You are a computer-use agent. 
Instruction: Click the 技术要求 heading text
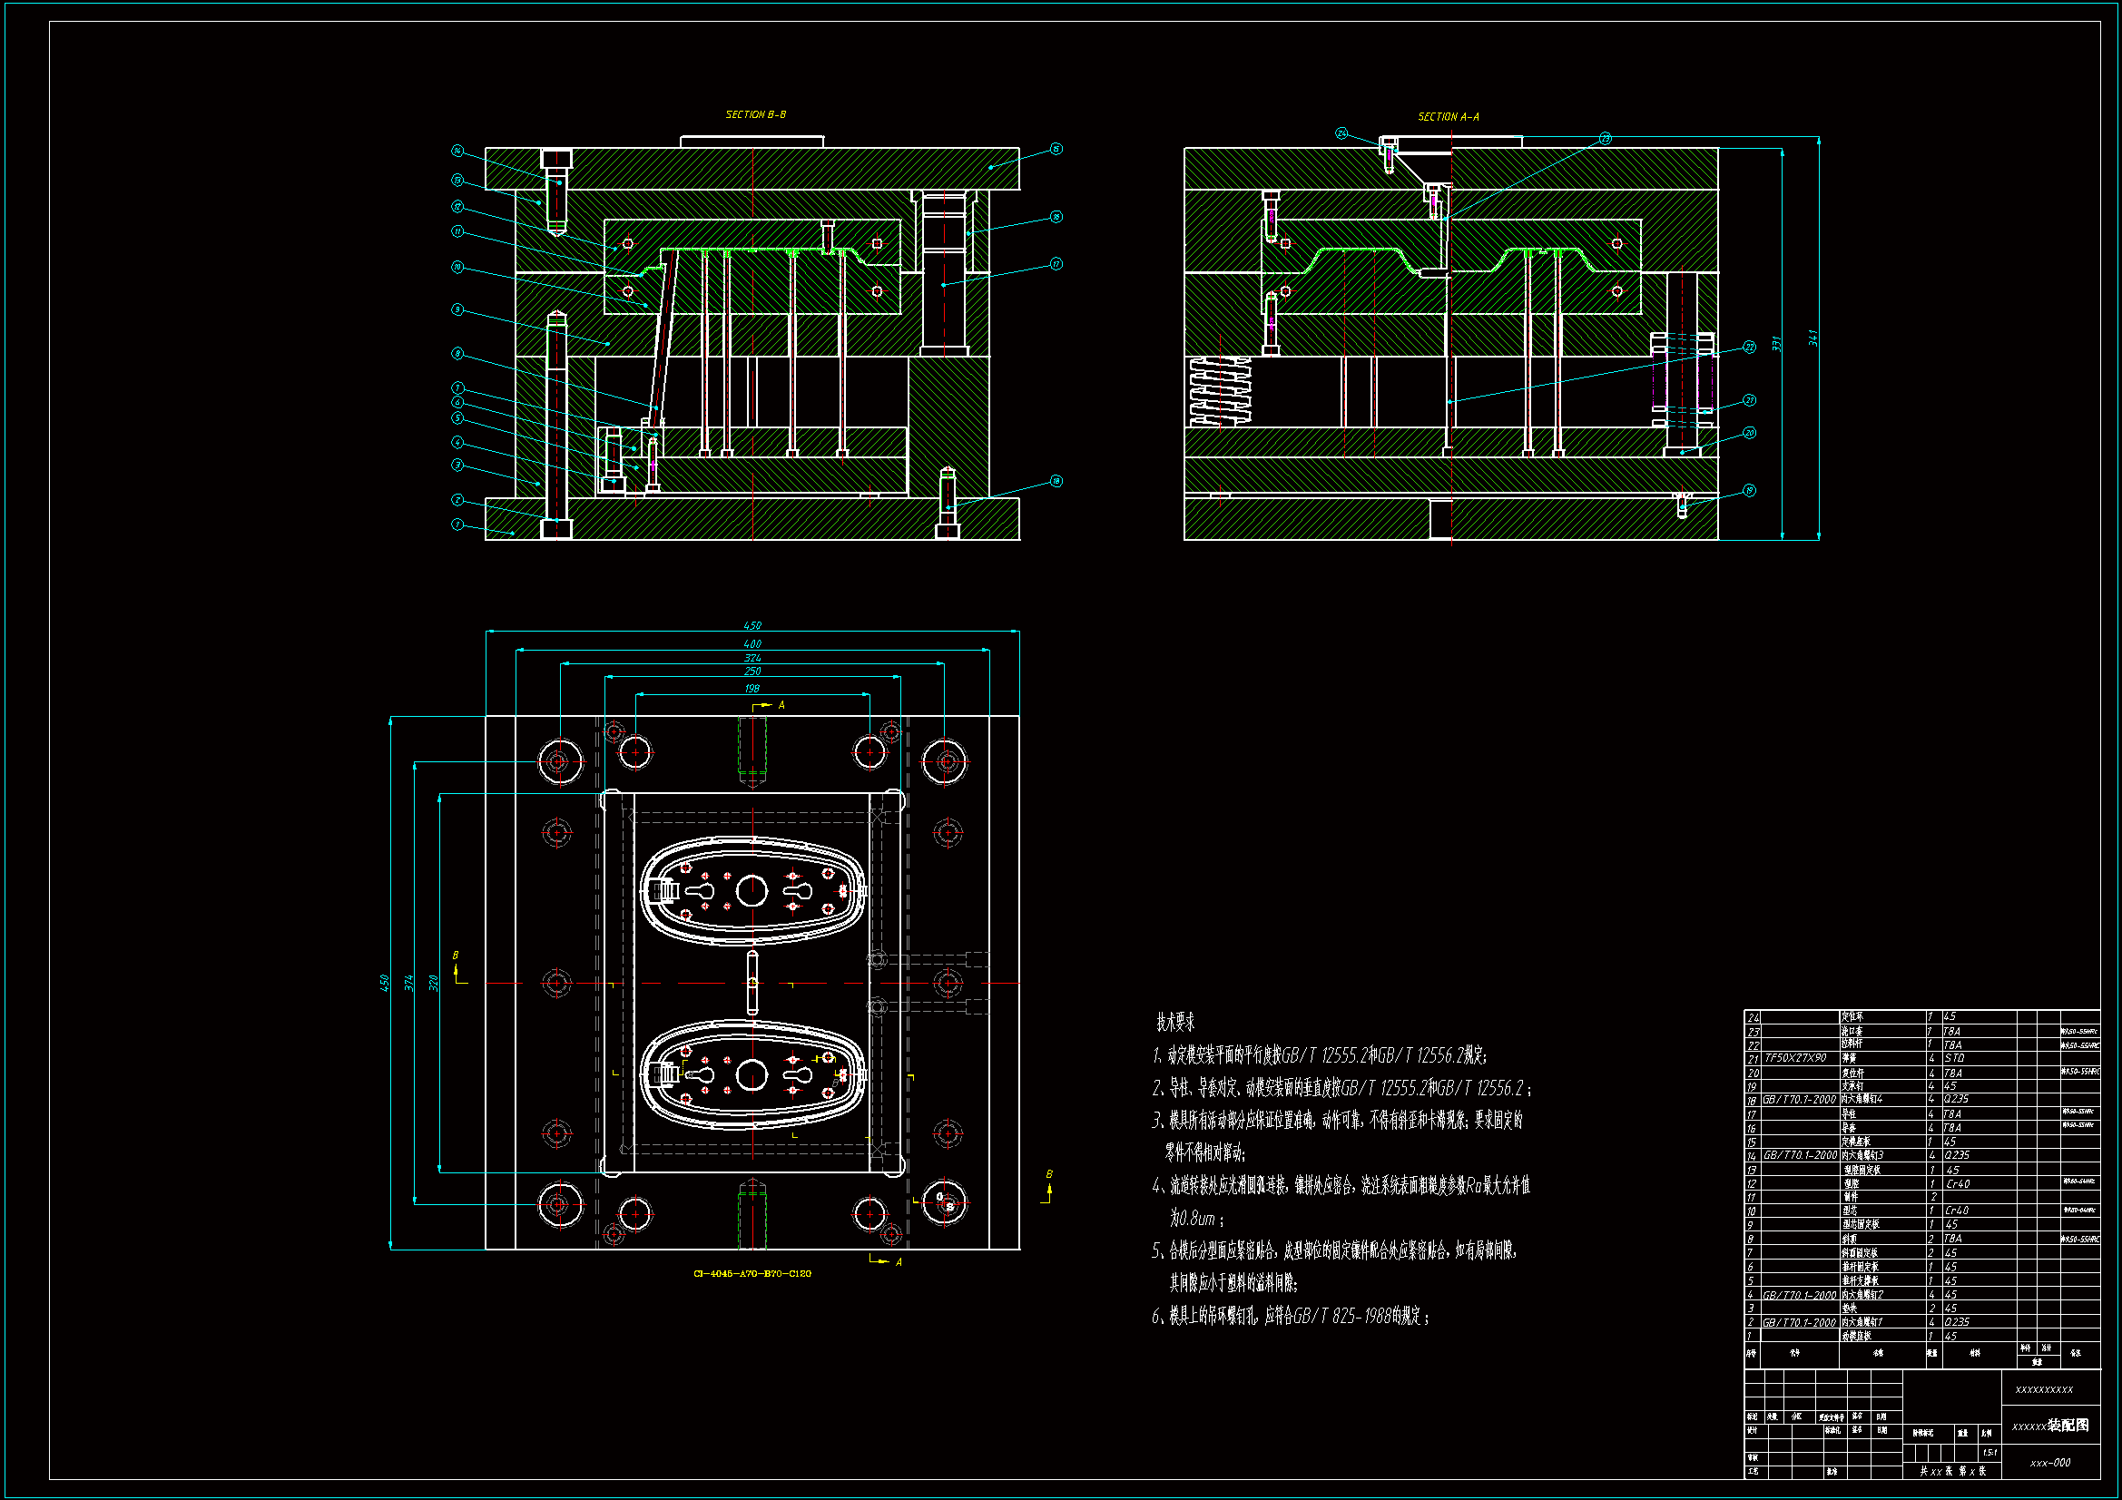coord(1174,1022)
